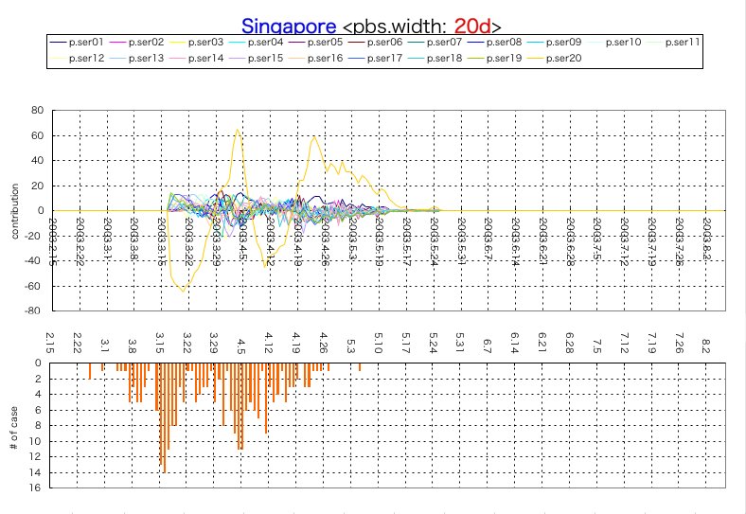The image size is (746, 514).
Task: Click the 80 tick on contribution axis
Action: coord(38,111)
